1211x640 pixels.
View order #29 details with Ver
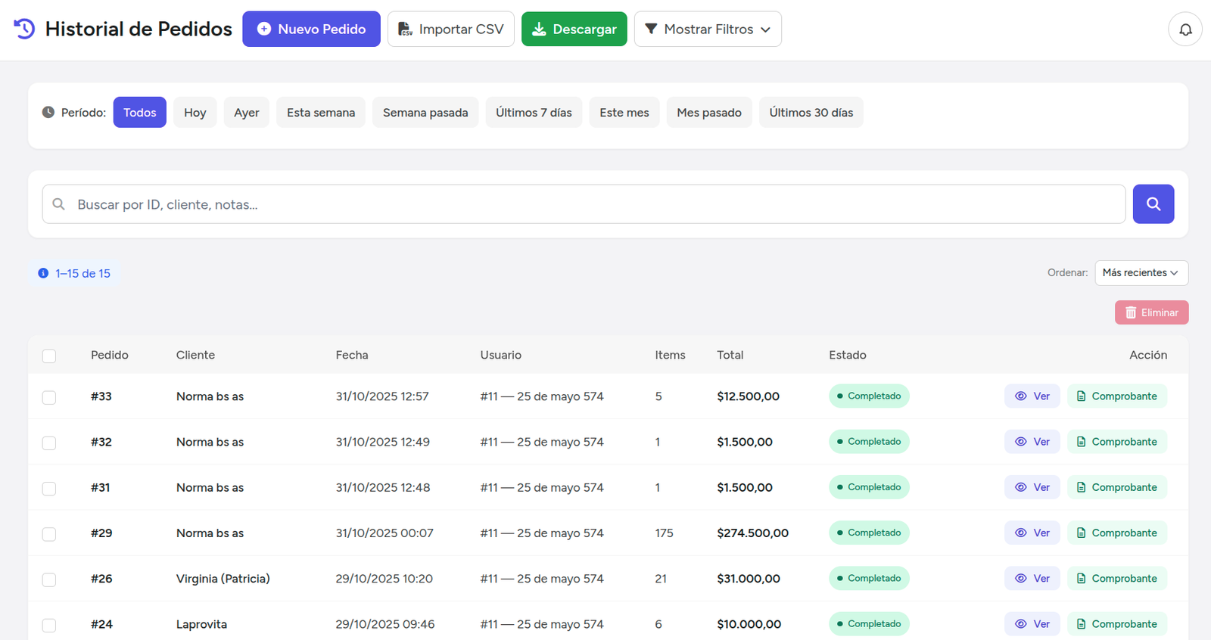[x=1032, y=533]
